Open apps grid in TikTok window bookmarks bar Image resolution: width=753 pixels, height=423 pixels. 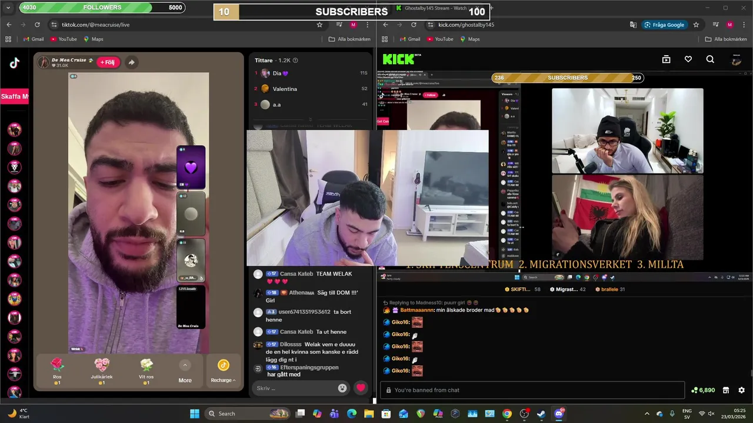8,39
